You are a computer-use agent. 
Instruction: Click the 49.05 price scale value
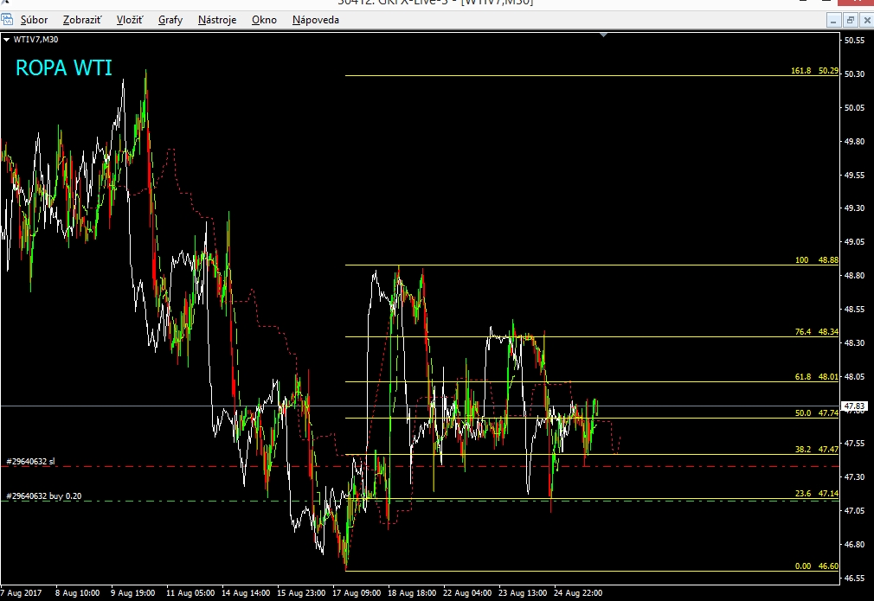(x=854, y=242)
